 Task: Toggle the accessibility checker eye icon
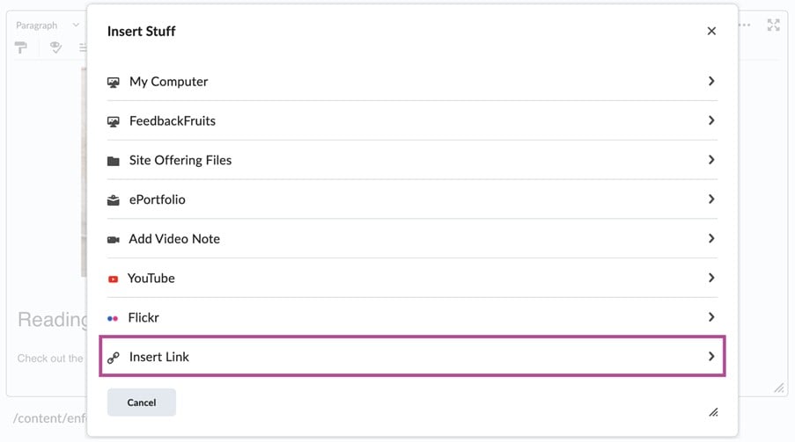(55, 47)
